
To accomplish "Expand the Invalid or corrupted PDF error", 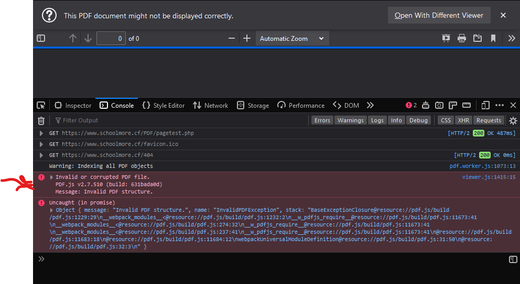I will click(x=51, y=177).
